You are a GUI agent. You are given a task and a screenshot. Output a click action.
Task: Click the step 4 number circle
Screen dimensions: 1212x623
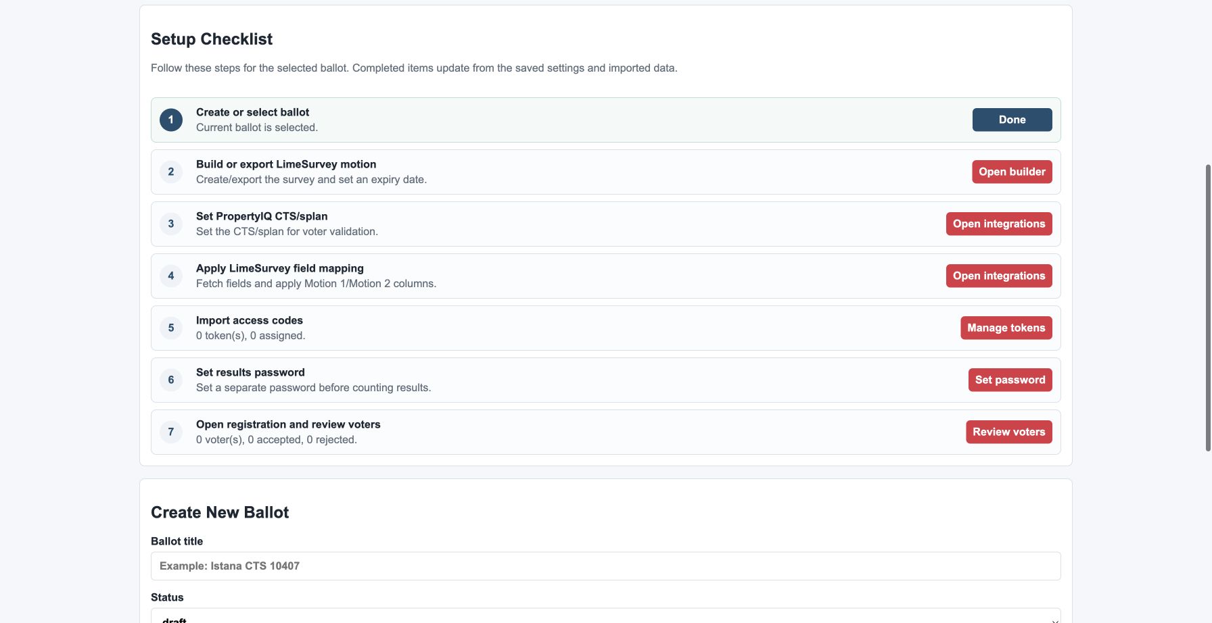171,276
